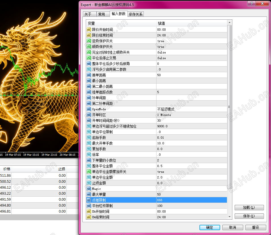Screen dimensions: 271x235
Task: Select the 开单时间间距(秒) row
Action: pyautogui.click(x=157, y=120)
